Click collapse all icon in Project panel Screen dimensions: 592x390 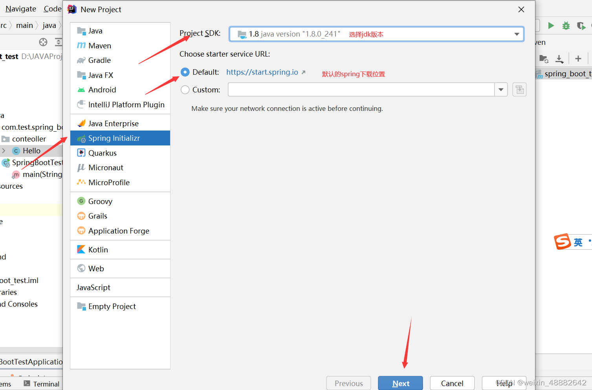59,42
